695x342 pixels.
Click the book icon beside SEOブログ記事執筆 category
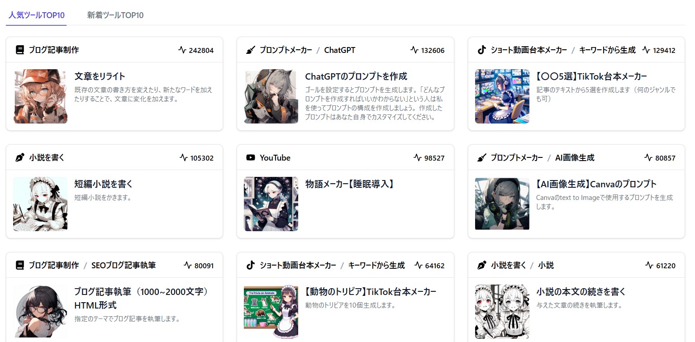tap(19, 265)
